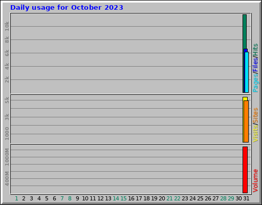Click the 10k y-axis label
This screenshot has height=205, width=262.
tap(7, 26)
